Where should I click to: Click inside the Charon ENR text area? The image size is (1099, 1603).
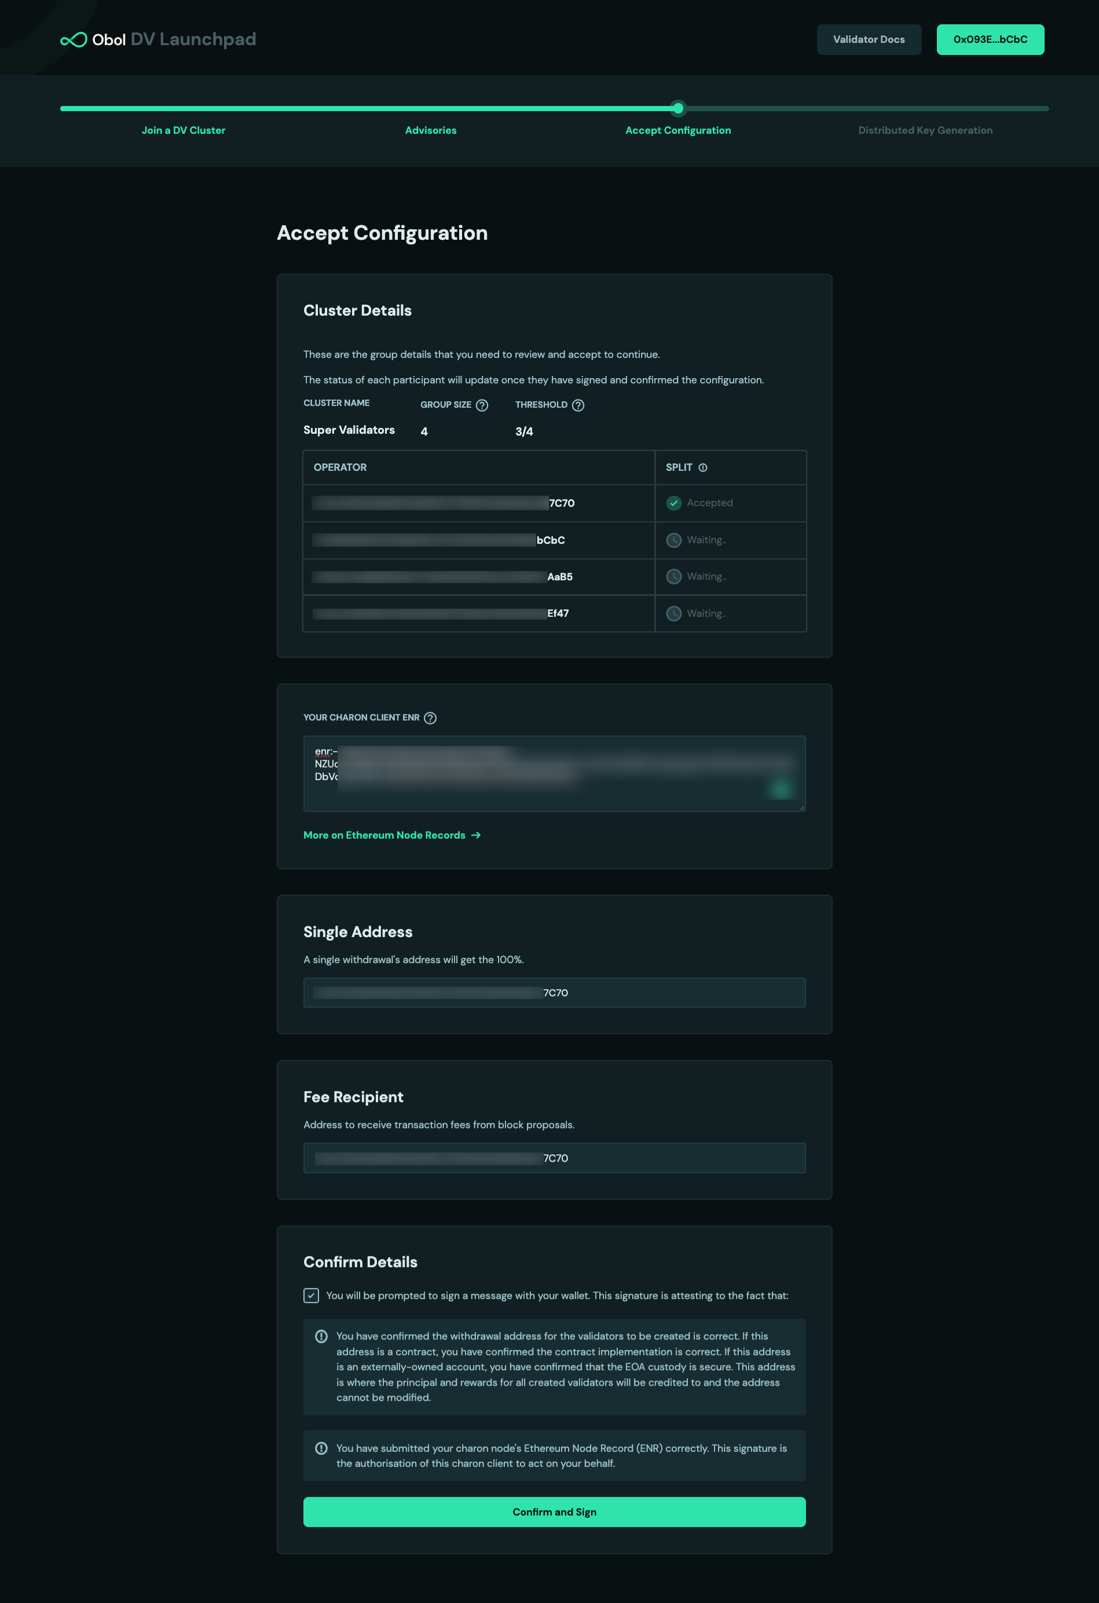554,774
